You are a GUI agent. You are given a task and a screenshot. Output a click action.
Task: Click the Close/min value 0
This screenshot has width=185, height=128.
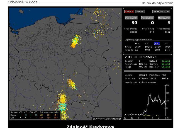[152, 23]
